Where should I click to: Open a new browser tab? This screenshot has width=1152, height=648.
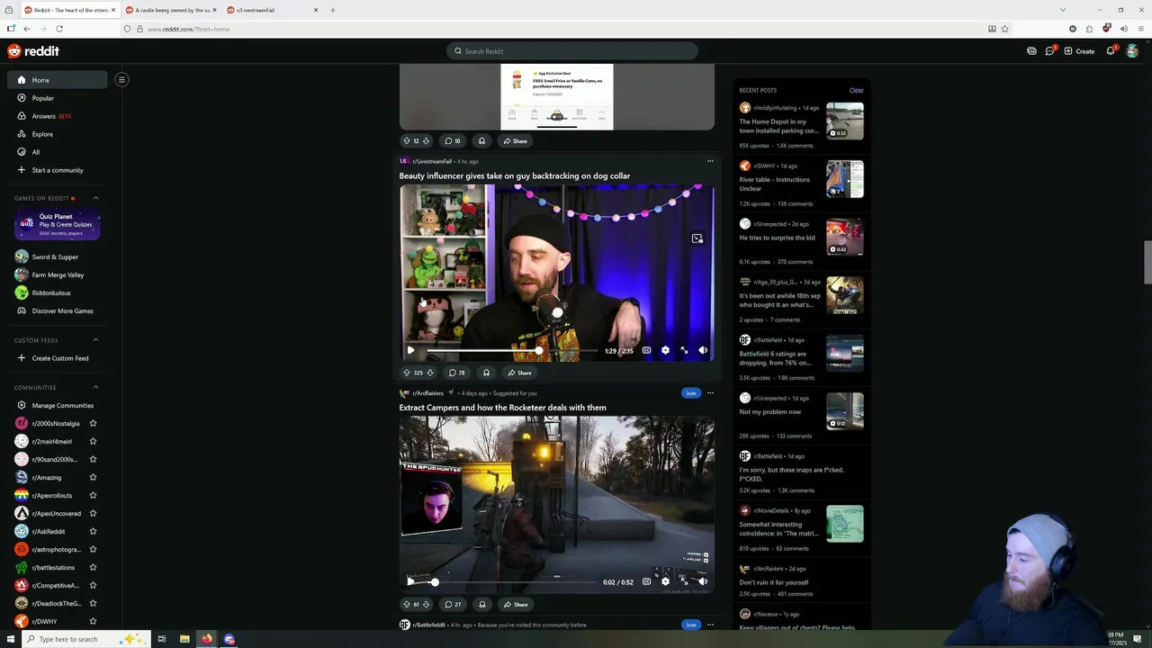332,10
